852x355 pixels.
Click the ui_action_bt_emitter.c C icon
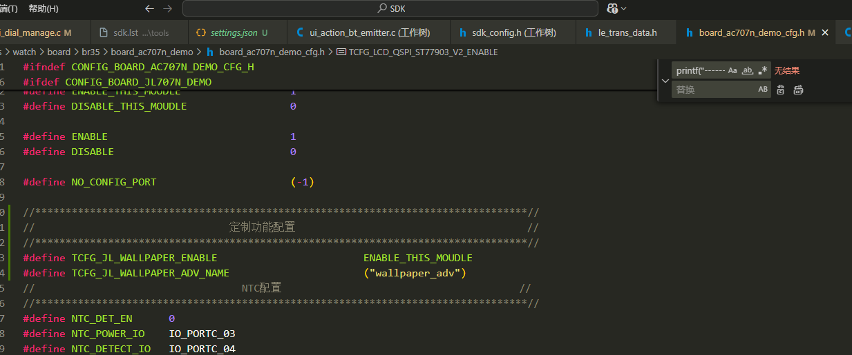pos(300,32)
